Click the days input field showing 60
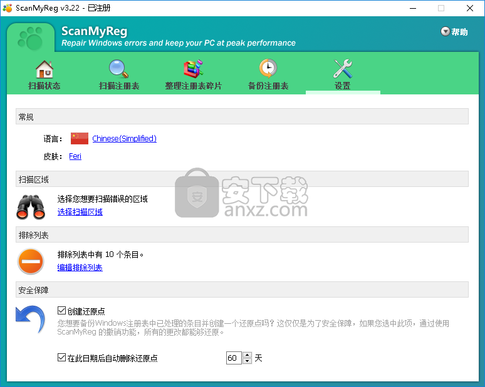This screenshot has width=485, height=387. (x=234, y=358)
